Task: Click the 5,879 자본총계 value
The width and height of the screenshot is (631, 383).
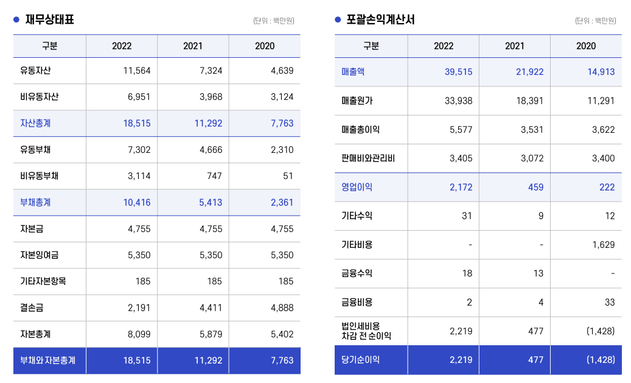Action: (211, 334)
